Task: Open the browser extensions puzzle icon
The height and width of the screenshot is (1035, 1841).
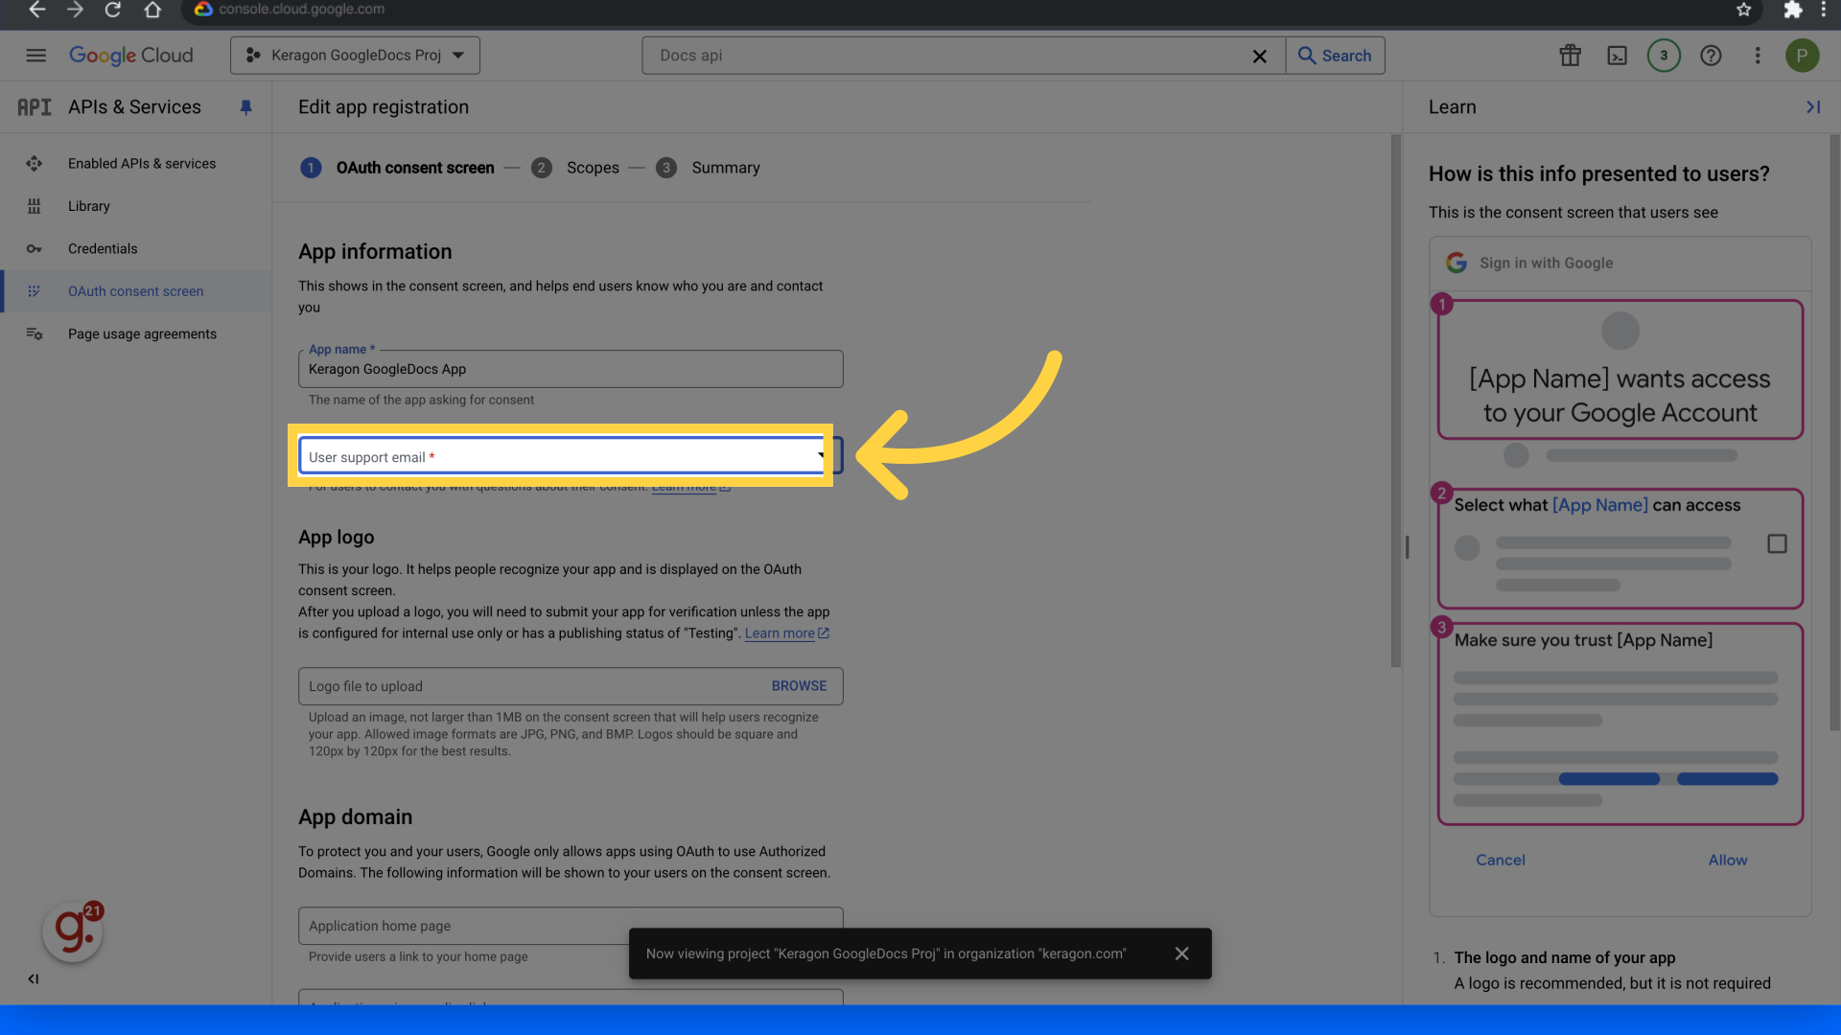Action: 1792,10
